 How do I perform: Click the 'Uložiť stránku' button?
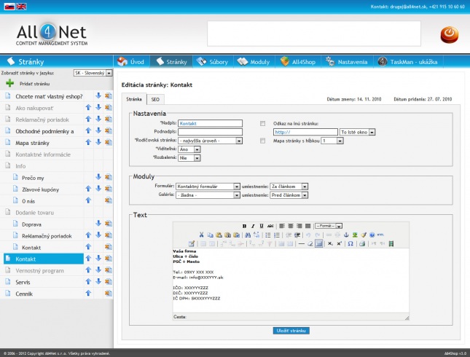coord(291,330)
